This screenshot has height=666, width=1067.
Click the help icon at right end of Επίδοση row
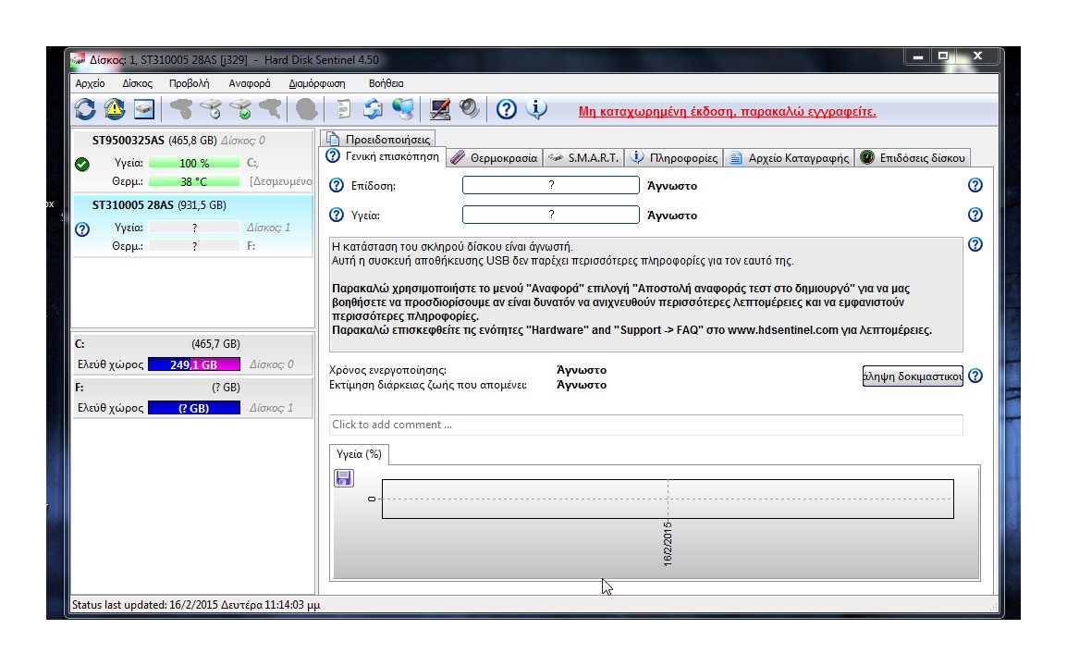[x=975, y=185]
